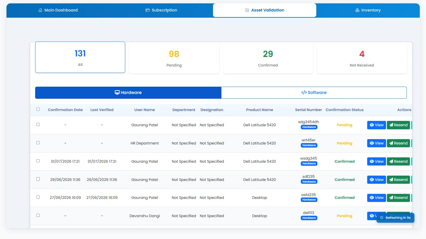
Task: Click the home icon beside Main Dashboard
Action: pos(41,10)
